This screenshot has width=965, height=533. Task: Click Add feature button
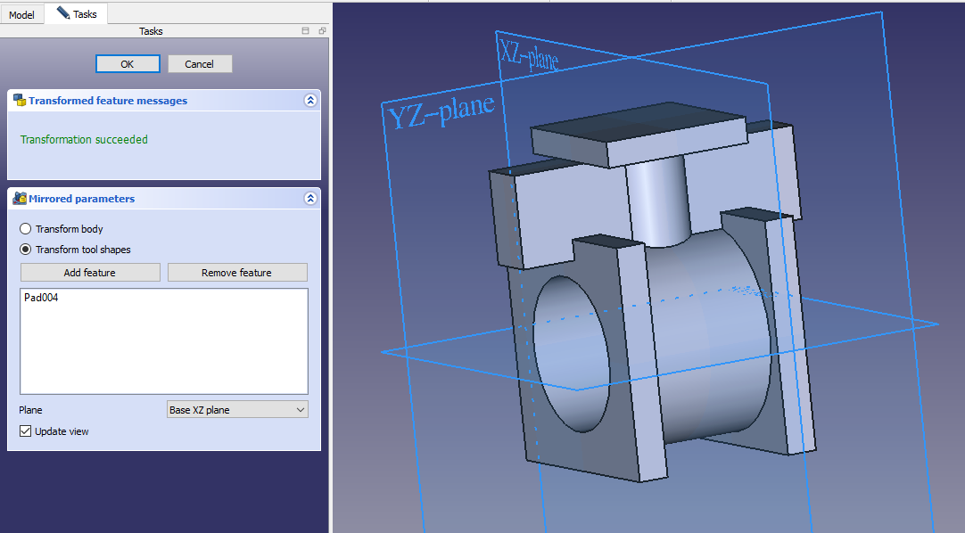[90, 273]
